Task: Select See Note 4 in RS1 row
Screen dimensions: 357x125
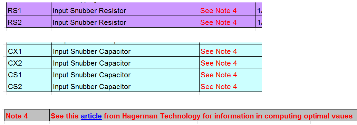Action: [218, 11]
